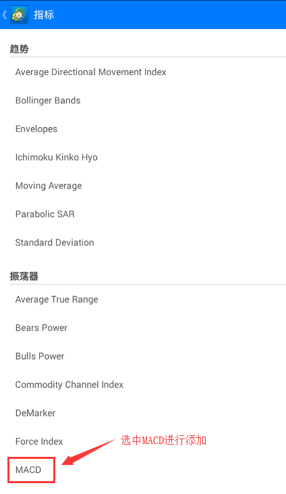Screen dimensions: 286x494
Task: Choose the Envelopes indicator
Action: click(143, 128)
